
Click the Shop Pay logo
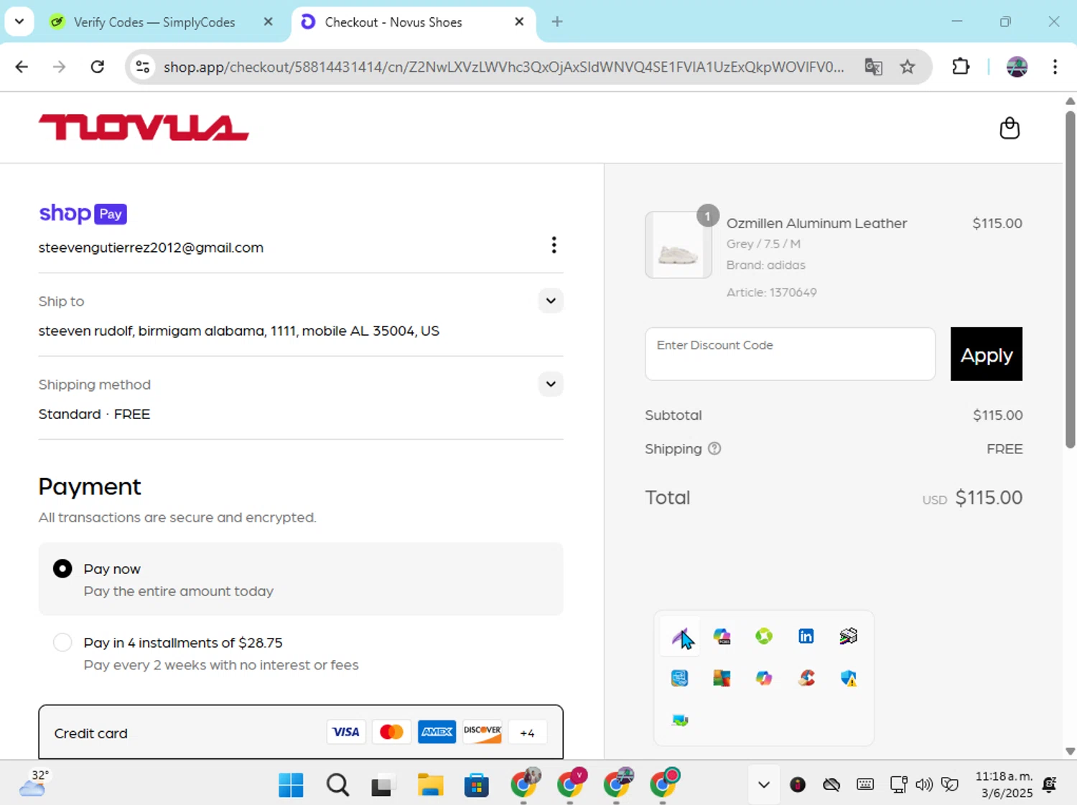pos(83,213)
